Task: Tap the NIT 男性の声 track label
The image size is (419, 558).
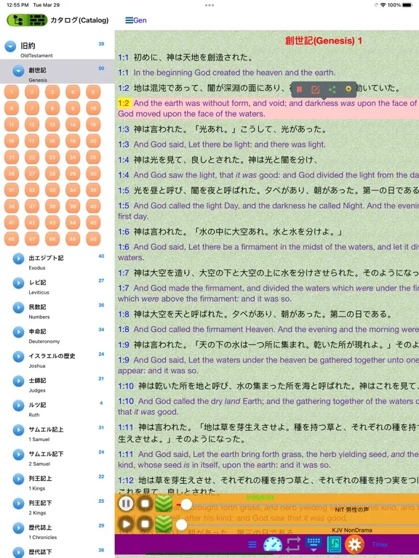Action: (x=351, y=510)
